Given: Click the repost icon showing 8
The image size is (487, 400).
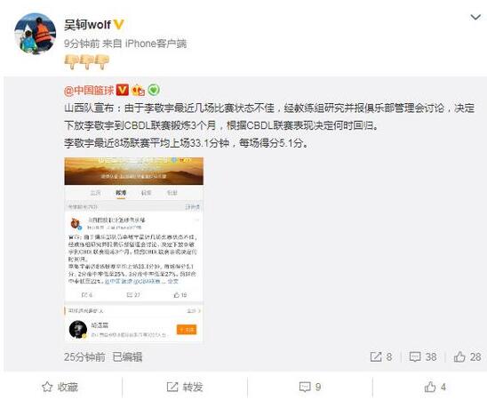Looking at the screenshot, I should [x=381, y=356].
